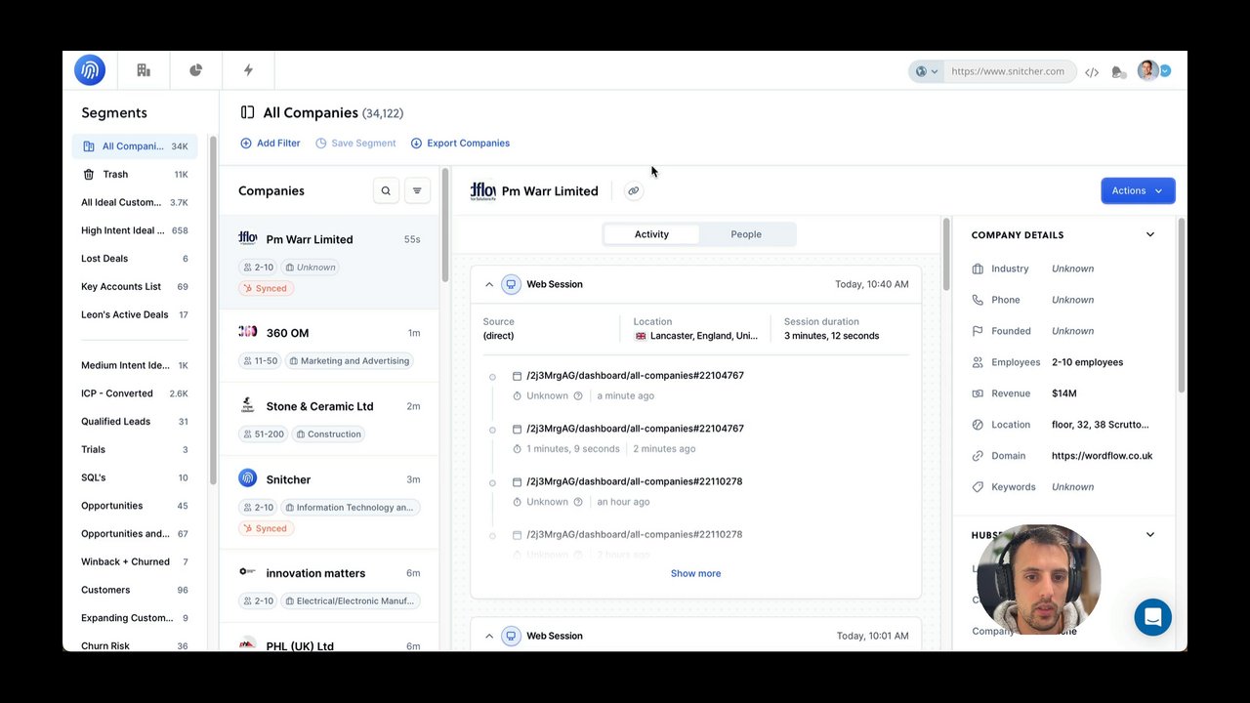Open the pie chart reports icon
The height and width of the screenshot is (703, 1250).
195,70
